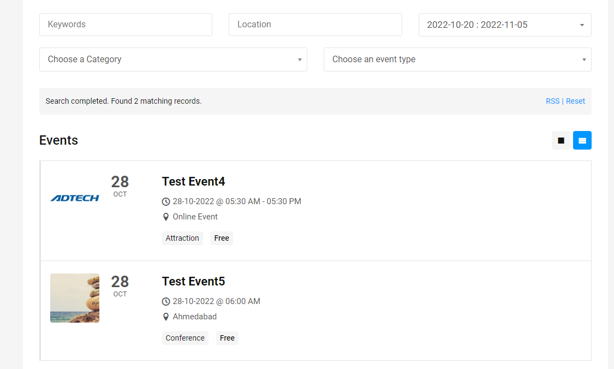Select the Attraction category tag
Image resolution: width=614 pixels, height=369 pixels.
pyautogui.click(x=182, y=238)
